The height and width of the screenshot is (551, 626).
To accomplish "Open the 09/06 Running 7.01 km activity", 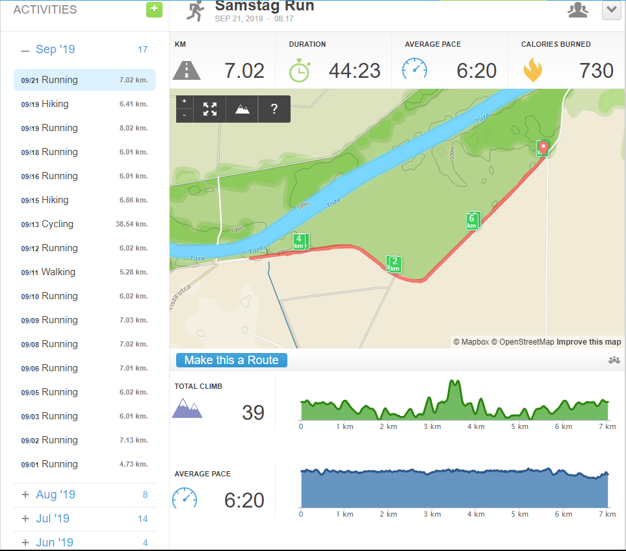I will click(85, 368).
